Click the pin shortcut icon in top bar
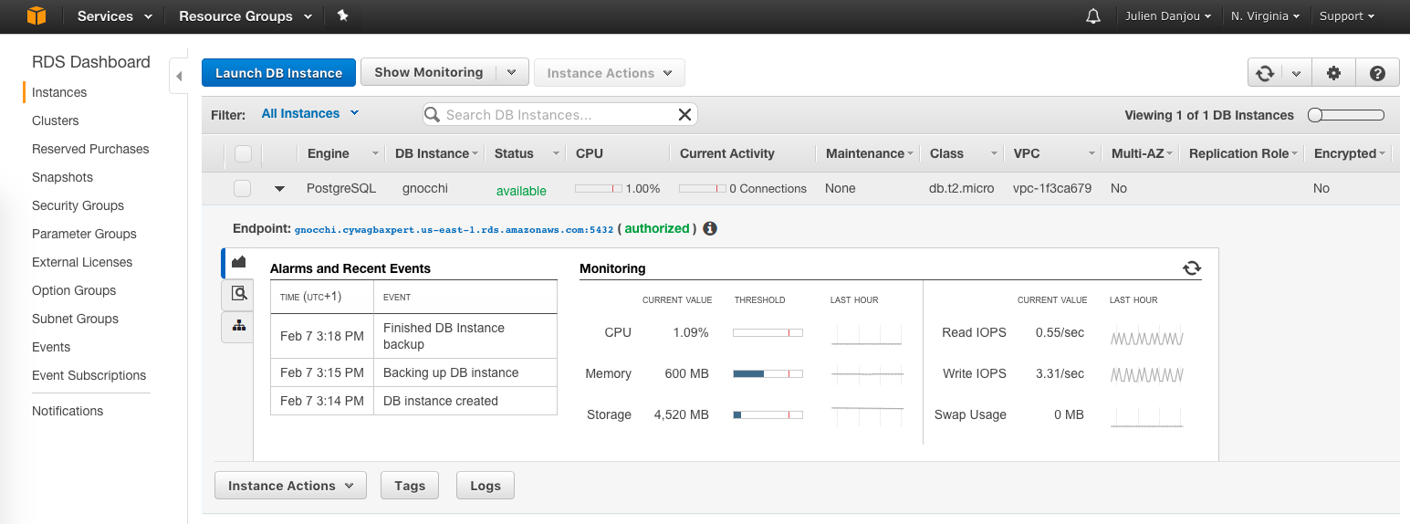The image size is (1410, 524). (343, 16)
